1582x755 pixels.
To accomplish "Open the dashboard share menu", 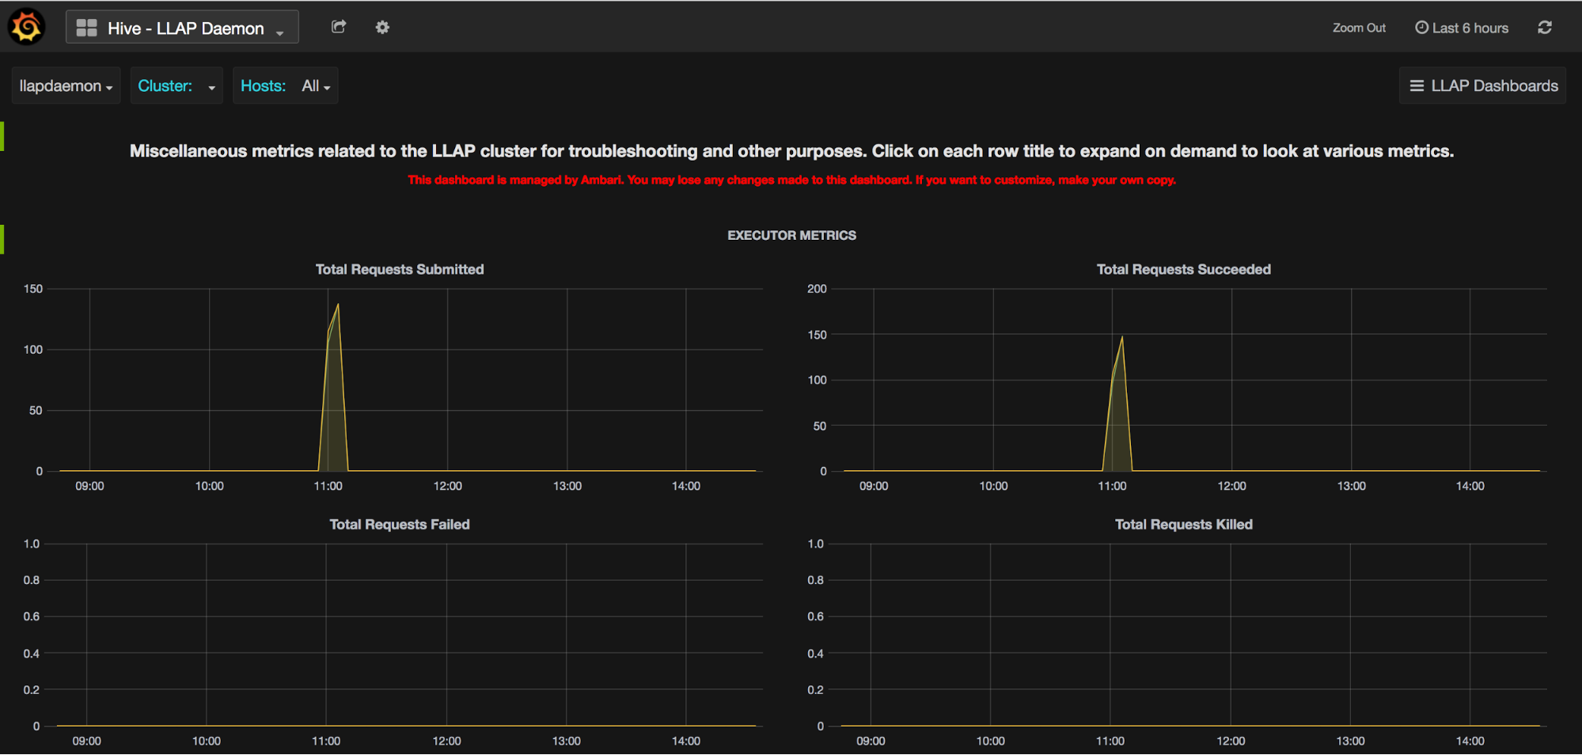I will (x=338, y=26).
